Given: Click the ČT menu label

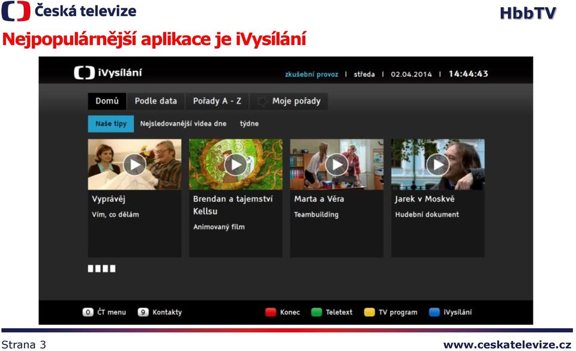Looking at the screenshot, I should [x=112, y=312].
